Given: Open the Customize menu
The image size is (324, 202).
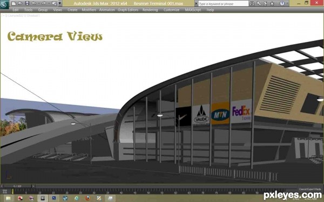Looking at the screenshot, I should pyautogui.click(x=171, y=10).
